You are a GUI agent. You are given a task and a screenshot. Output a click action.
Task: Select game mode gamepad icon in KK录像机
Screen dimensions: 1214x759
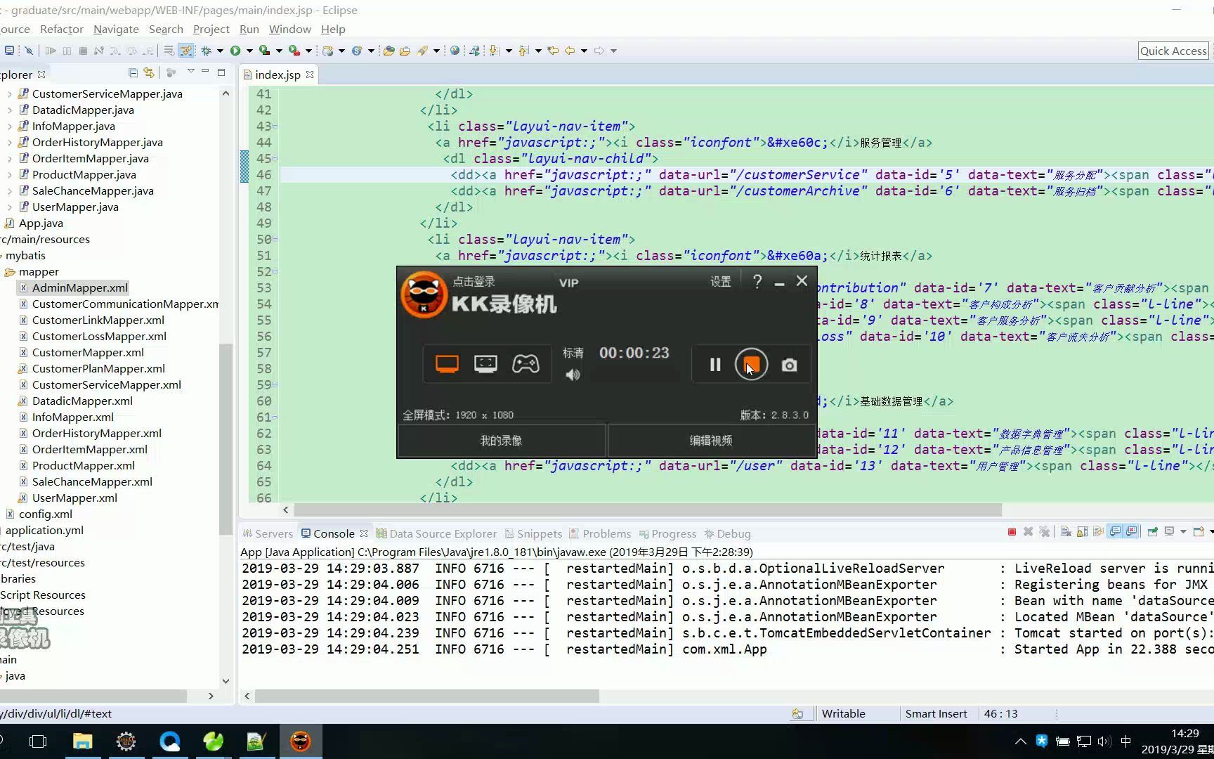tap(526, 363)
